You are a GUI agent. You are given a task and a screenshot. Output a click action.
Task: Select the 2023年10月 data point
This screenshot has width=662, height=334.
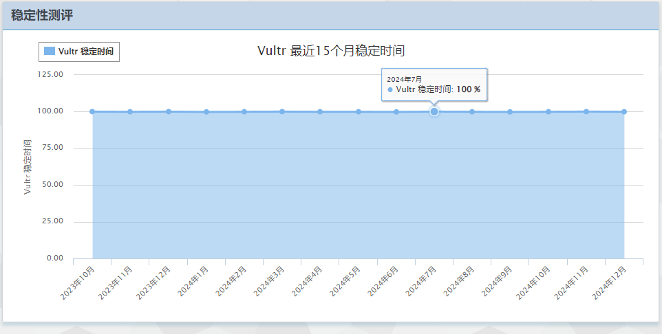coord(92,111)
